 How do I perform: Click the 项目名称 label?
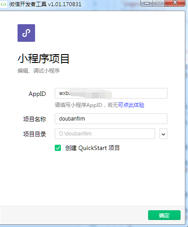click(35, 119)
